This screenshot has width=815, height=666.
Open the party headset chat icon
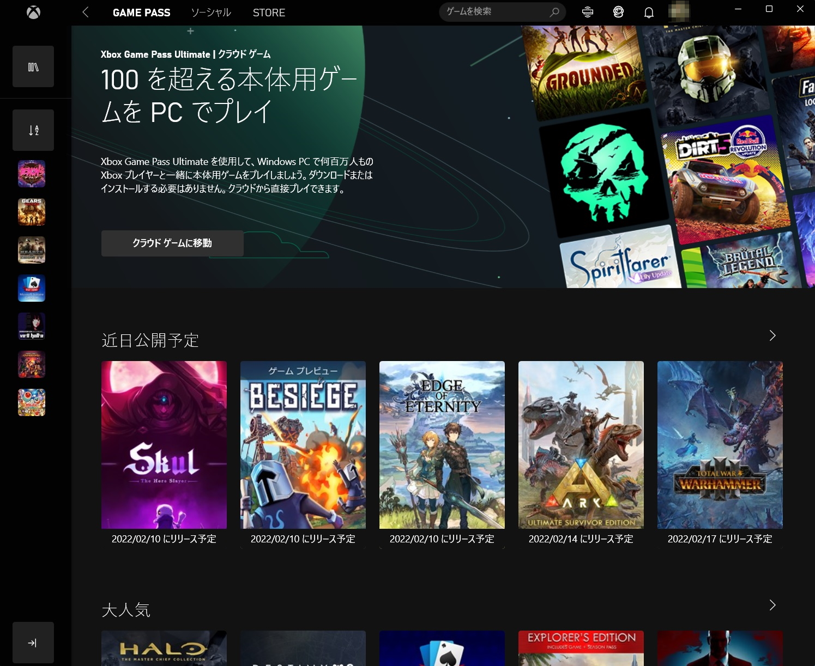[618, 12]
